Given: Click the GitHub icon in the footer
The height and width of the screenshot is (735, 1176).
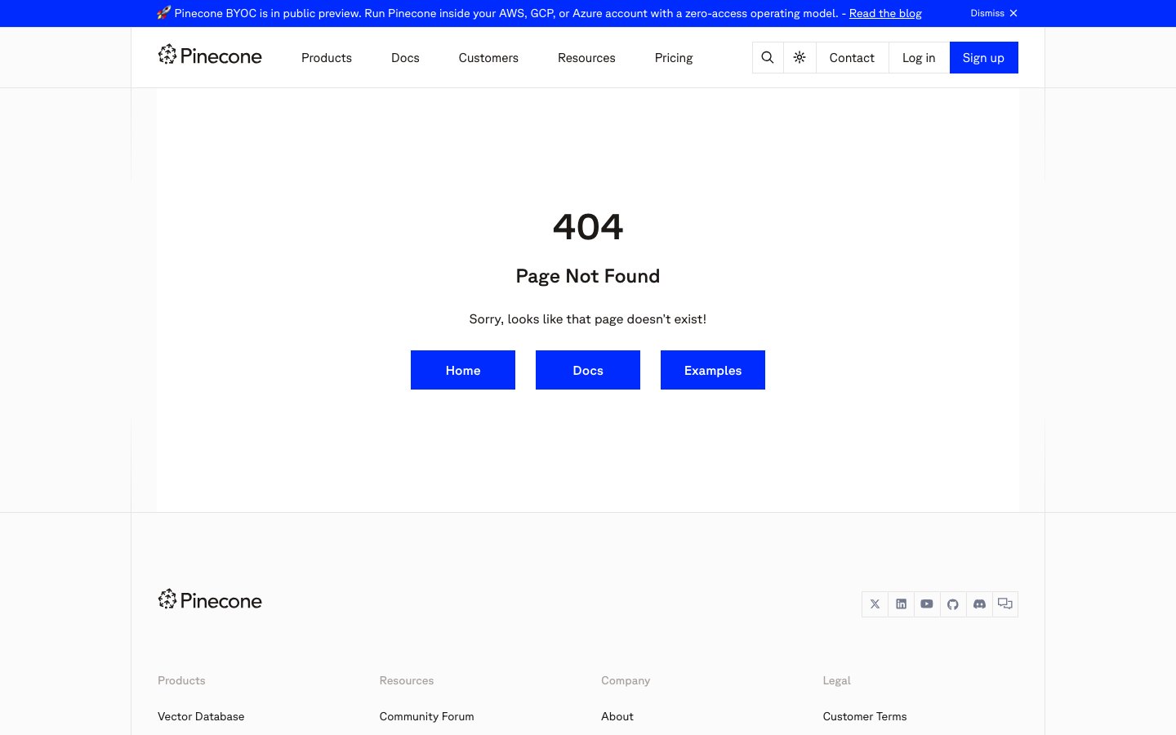Looking at the screenshot, I should (953, 604).
